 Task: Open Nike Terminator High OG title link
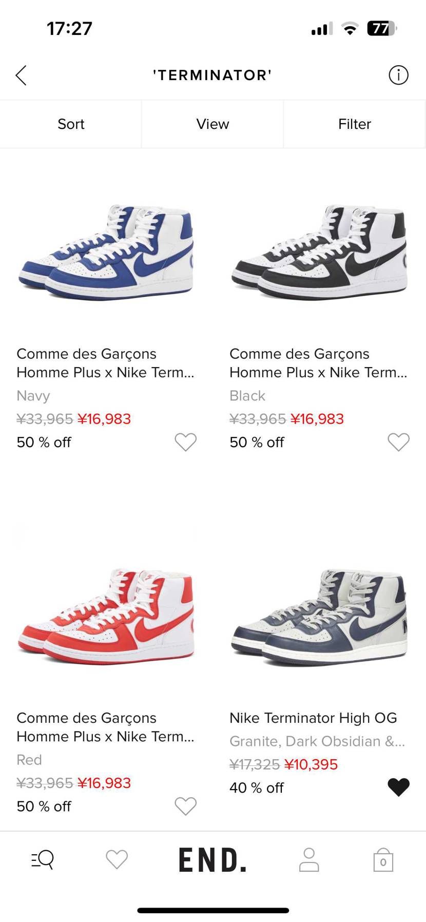coord(313,718)
